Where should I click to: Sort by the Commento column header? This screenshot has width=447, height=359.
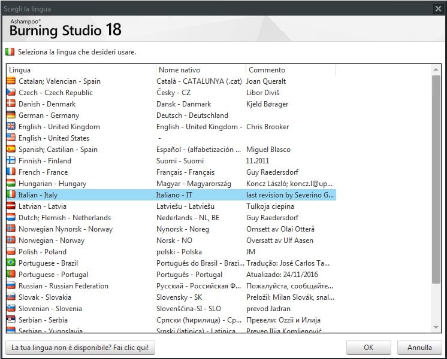[291, 70]
